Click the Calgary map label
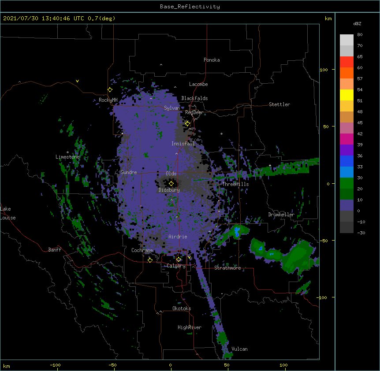Viewport: 380px width, 371px height. click(176, 266)
